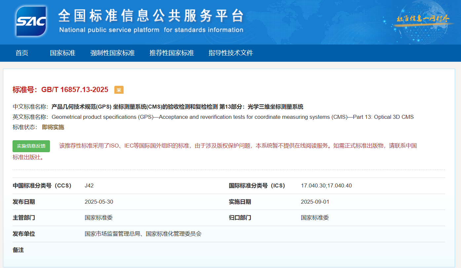Select 强制性国家标准 in the navigation bar
The width and height of the screenshot is (461, 268).
[x=112, y=53]
